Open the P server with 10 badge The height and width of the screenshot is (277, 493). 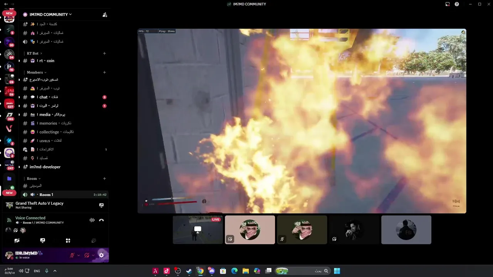click(x=9, y=67)
